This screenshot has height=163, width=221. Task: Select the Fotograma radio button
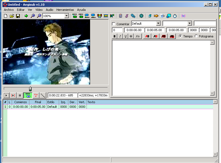click(196, 36)
